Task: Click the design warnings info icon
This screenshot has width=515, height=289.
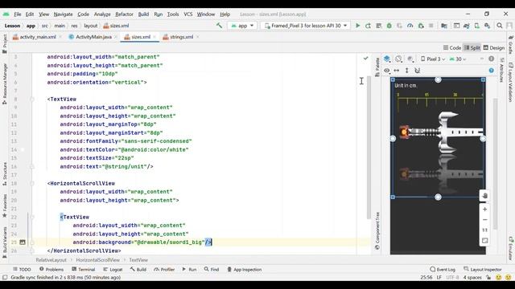Action: [x=492, y=59]
